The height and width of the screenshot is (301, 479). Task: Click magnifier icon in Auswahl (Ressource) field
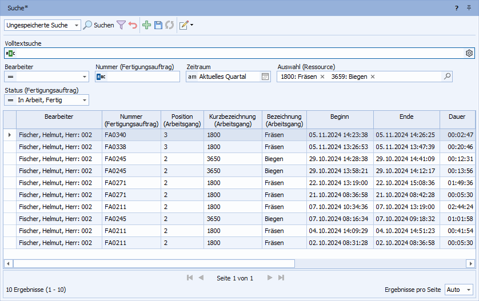click(x=447, y=77)
